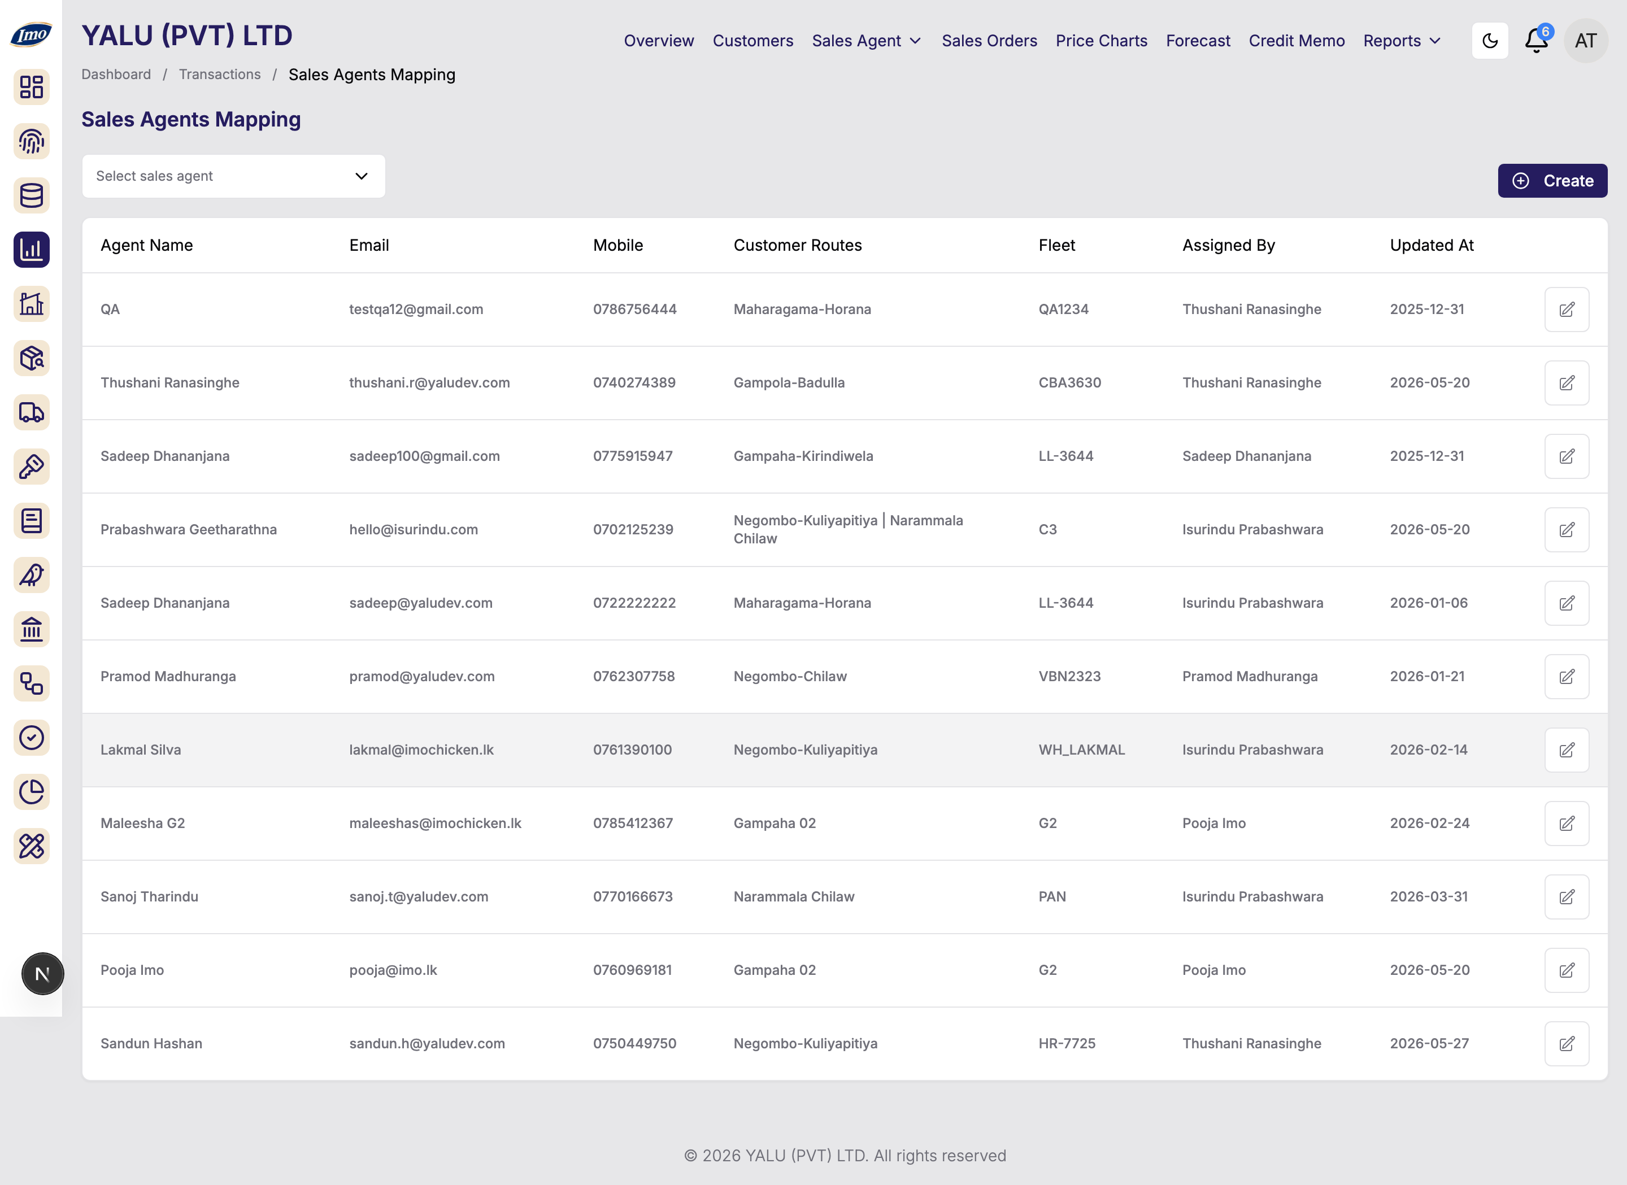Click the Agent Name column header

[146, 245]
